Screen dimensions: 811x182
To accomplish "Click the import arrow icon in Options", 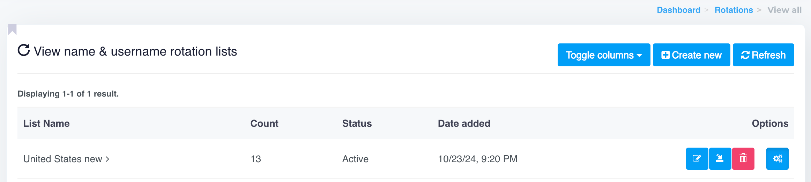I will [720, 159].
